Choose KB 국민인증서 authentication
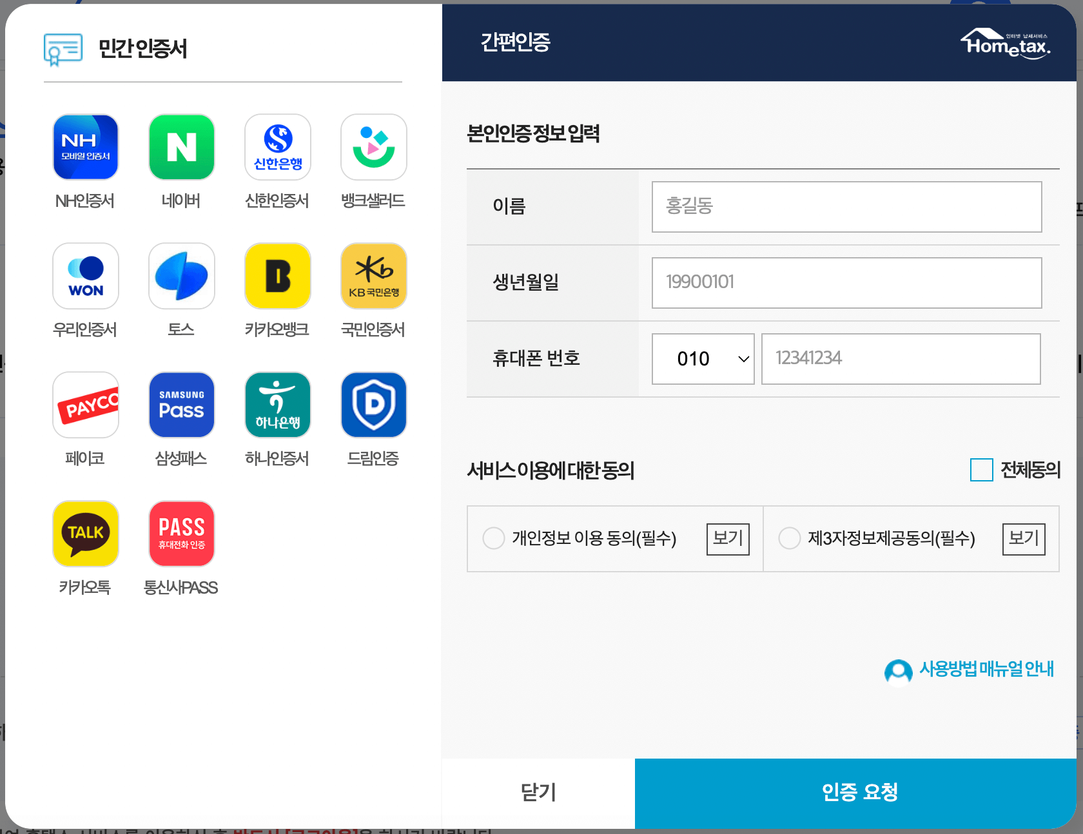This screenshot has width=1083, height=834. point(373,276)
